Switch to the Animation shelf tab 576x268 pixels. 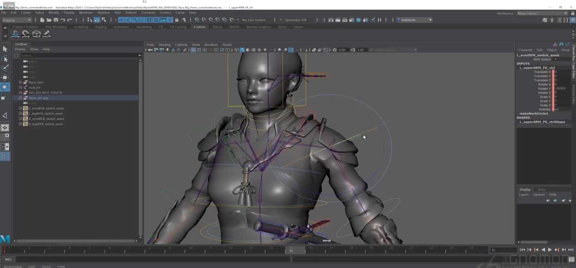121,27
